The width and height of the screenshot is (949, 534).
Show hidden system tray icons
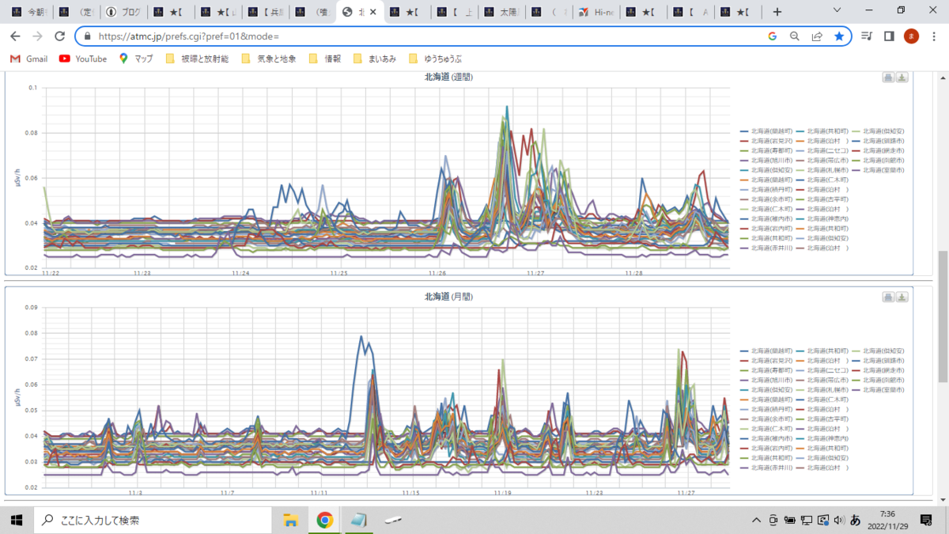[x=757, y=520]
